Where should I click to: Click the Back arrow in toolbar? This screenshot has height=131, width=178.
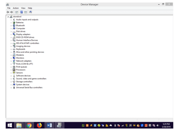(8, 12)
